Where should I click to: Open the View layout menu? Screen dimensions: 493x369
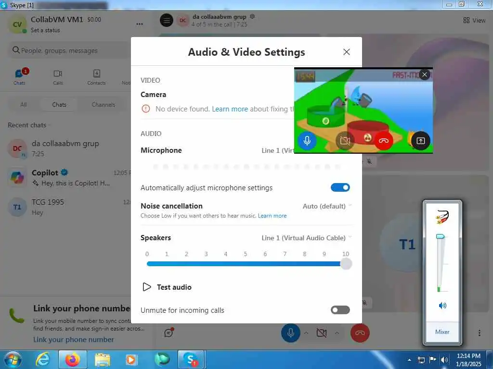pyautogui.click(x=474, y=20)
